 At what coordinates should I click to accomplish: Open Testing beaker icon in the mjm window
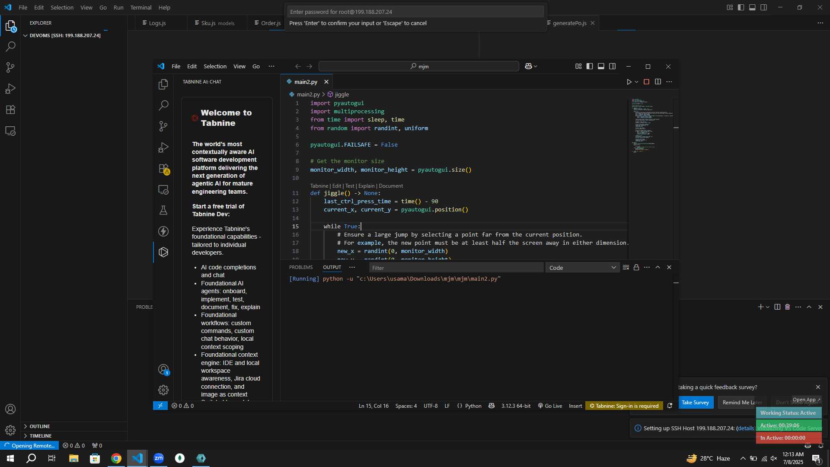(163, 211)
